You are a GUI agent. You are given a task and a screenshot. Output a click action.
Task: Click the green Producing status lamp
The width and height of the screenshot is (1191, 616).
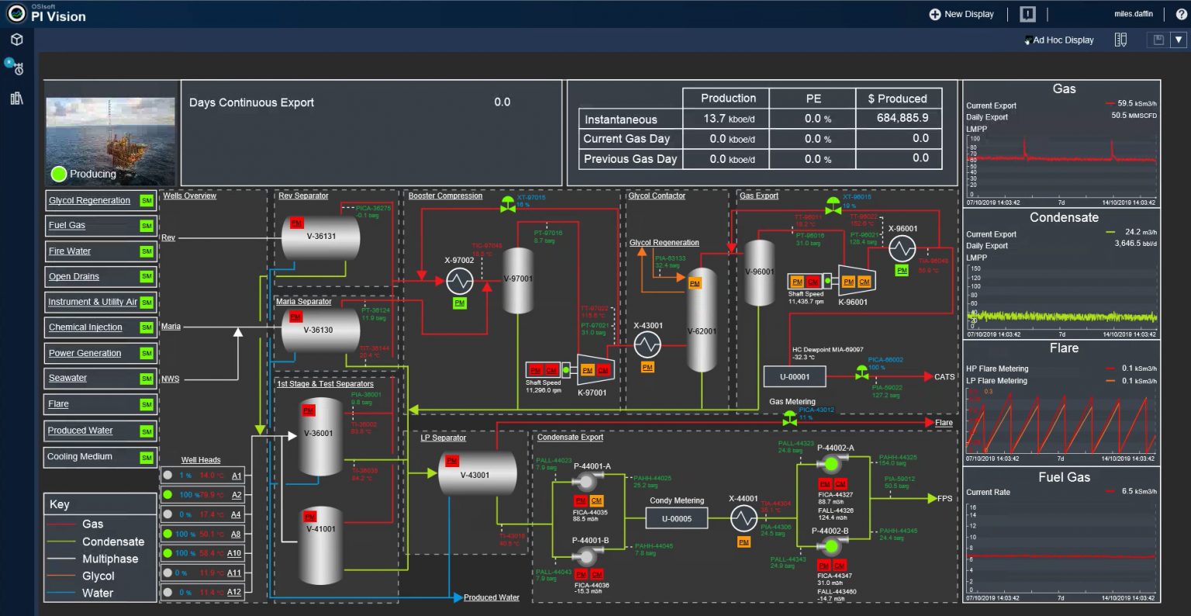pyautogui.click(x=58, y=174)
